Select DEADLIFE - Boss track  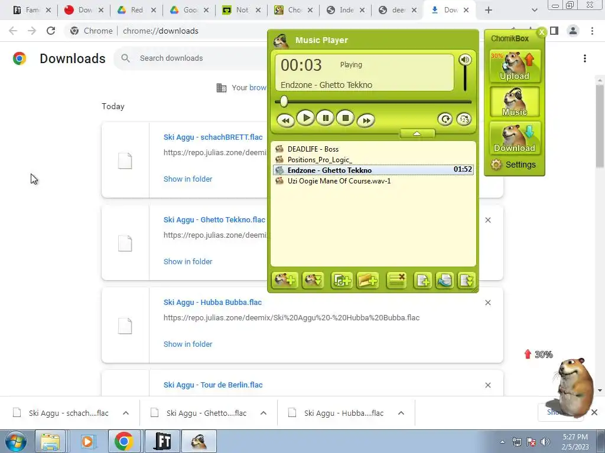(373, 149)
